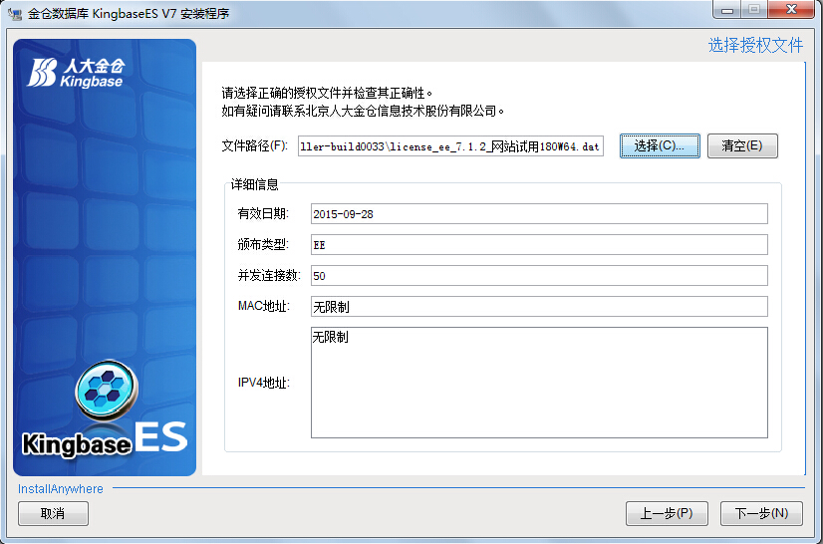This screenshot has height=544, width=823.
Task: Click the InstallAnywhere label
Action: [x=61, y=489]
